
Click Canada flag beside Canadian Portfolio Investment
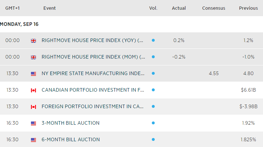[33, 90]
